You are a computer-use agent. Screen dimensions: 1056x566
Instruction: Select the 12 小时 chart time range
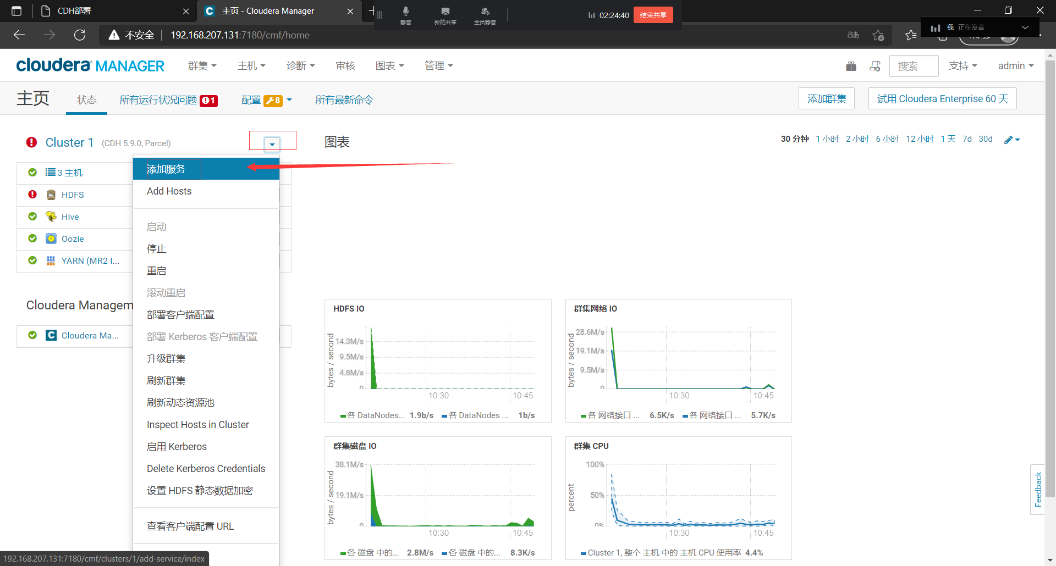920,139
